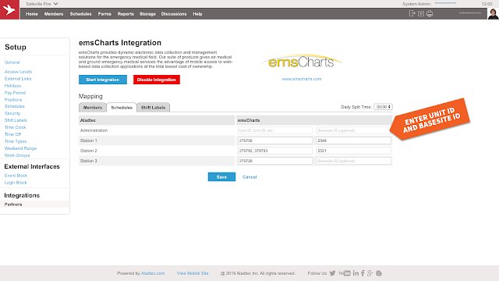This screenshot has width=499, height=281.
Task: Click Station 3 Unit ID field
Action: (x=275, y=161)
